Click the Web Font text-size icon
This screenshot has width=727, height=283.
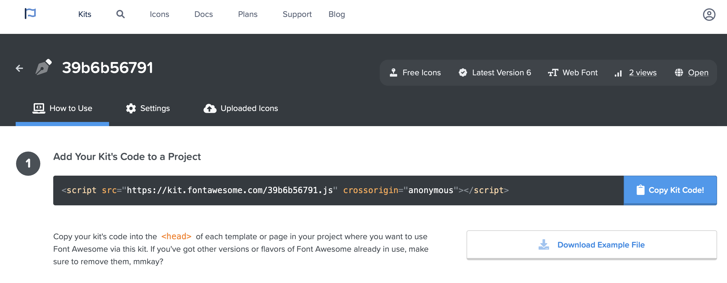tap(553, 73)
